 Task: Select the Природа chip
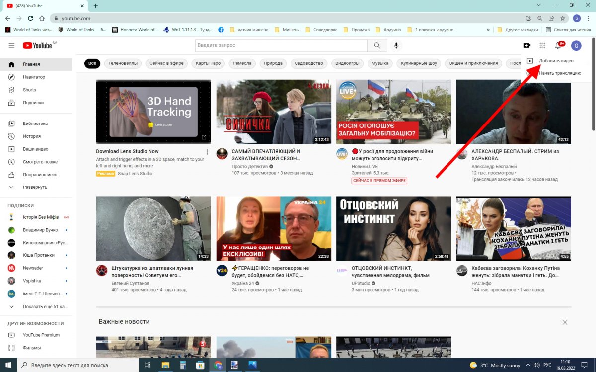(273, 63)
